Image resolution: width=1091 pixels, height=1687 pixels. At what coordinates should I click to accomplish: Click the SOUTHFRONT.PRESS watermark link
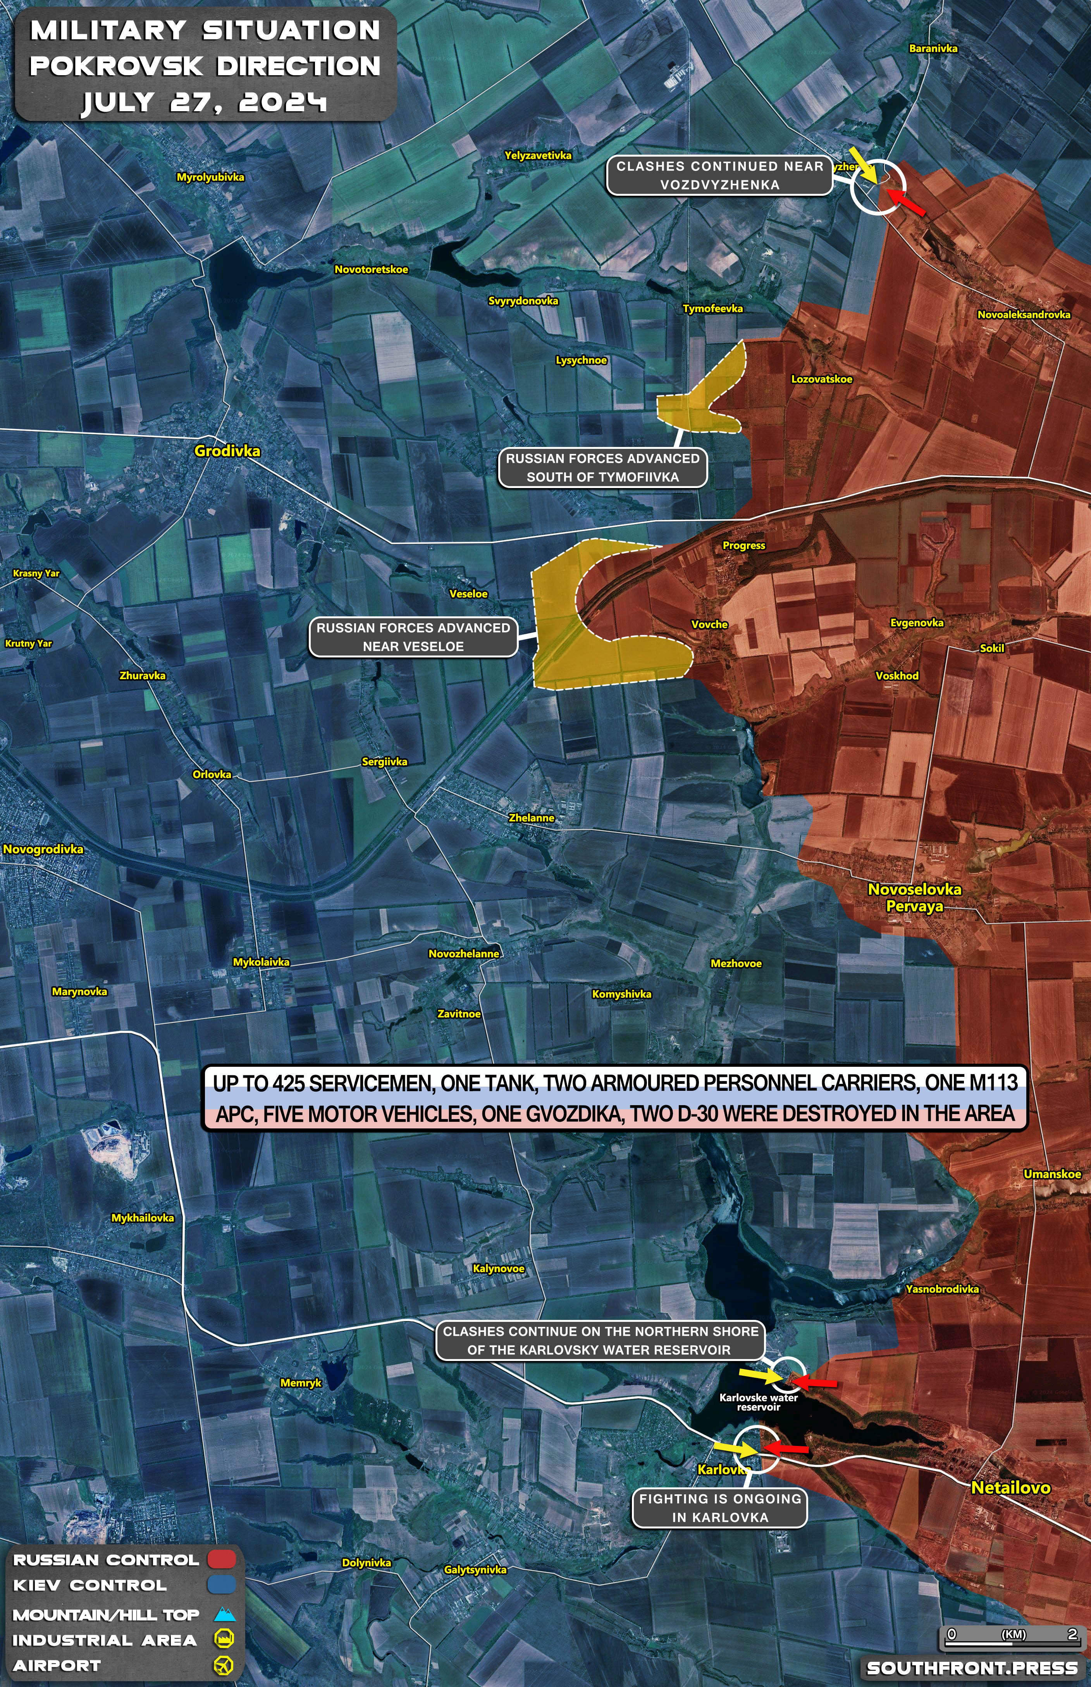972,1668
